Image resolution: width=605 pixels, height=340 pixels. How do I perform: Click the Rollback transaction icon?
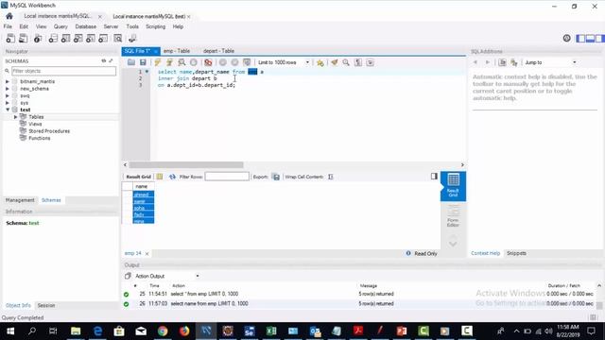[234, 62]
